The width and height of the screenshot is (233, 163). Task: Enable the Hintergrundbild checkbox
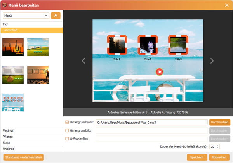tap(67, 130)
